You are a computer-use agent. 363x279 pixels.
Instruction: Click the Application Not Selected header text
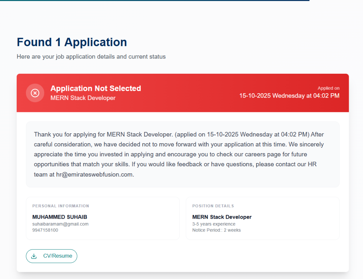point(95,88)
